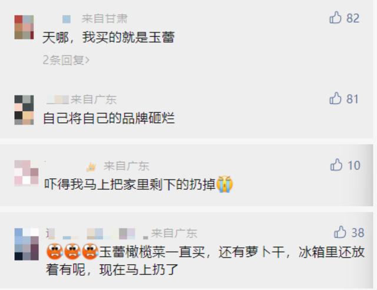Open the blue avatar beside 玉蕾橄榄菜 comment
This screenshot has width=377, height=290.
pyautogui.click(x=27, y=244)
